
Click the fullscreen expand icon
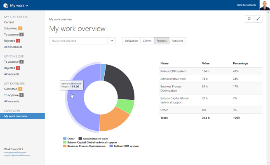point(258,19)
